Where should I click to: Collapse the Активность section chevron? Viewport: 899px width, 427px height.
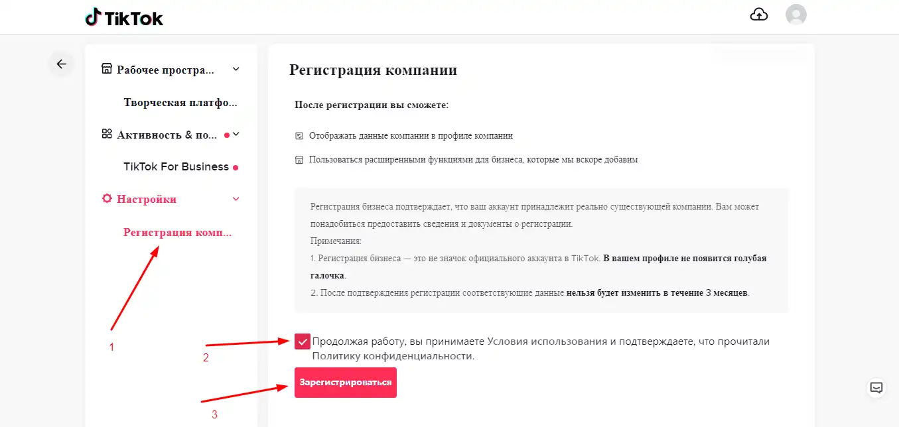(x=236, y=135)
